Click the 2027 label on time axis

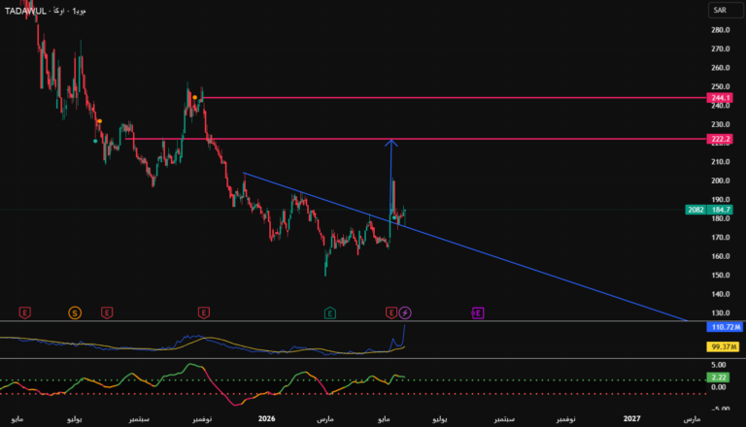631,419
